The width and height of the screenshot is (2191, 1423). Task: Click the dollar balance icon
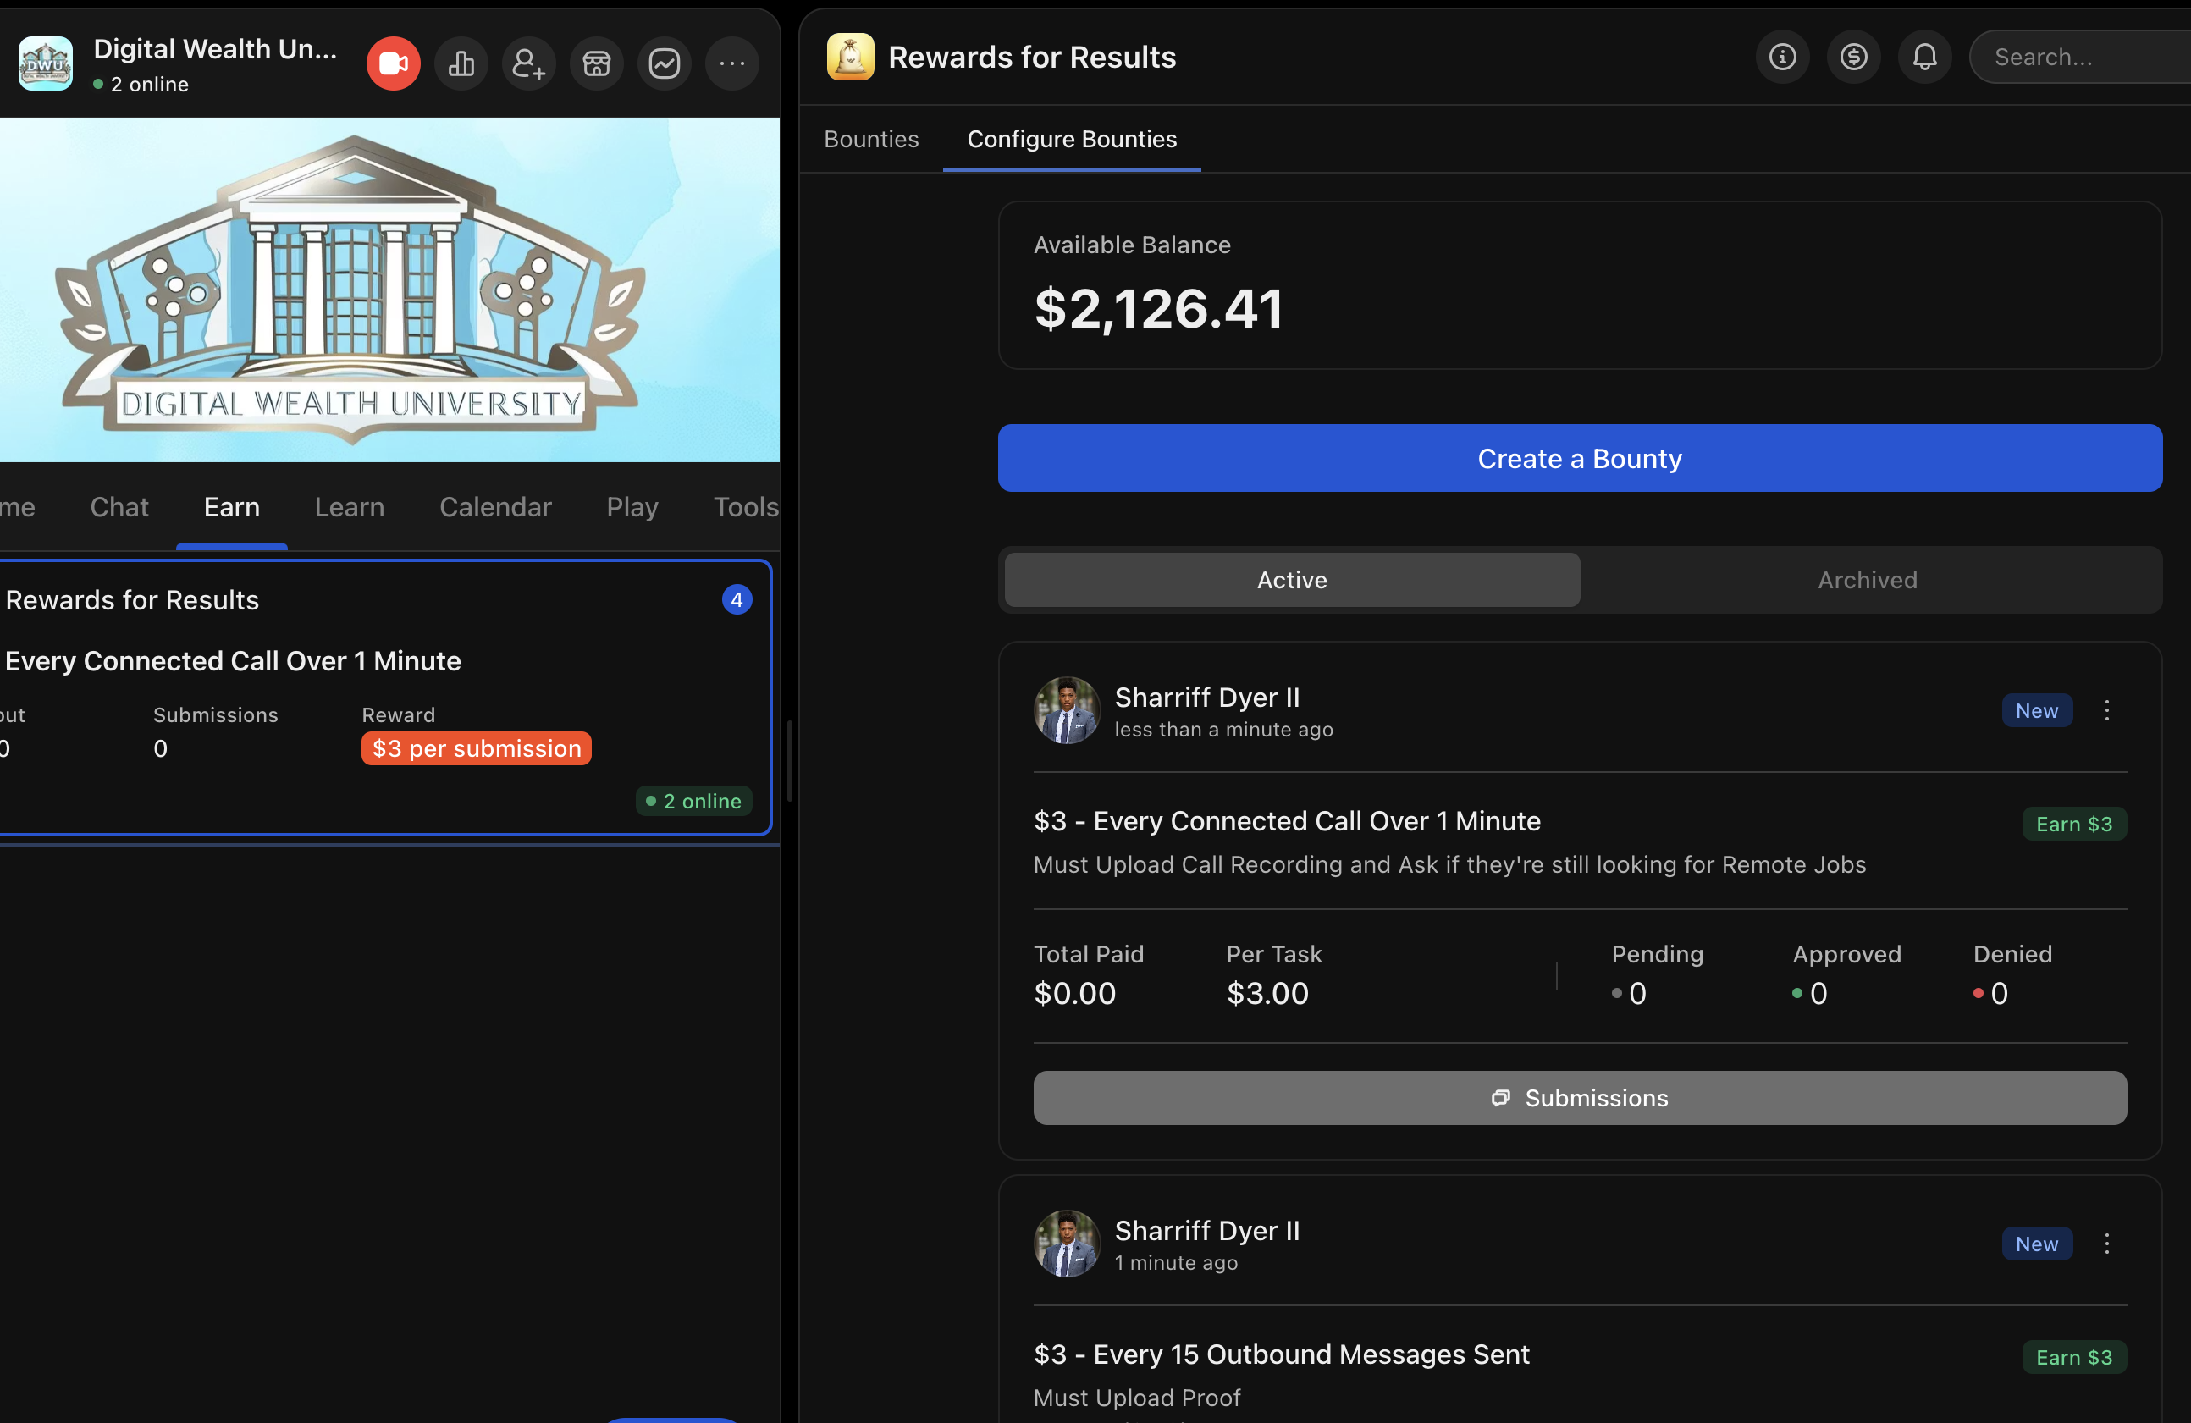[x=1854, y=56]
